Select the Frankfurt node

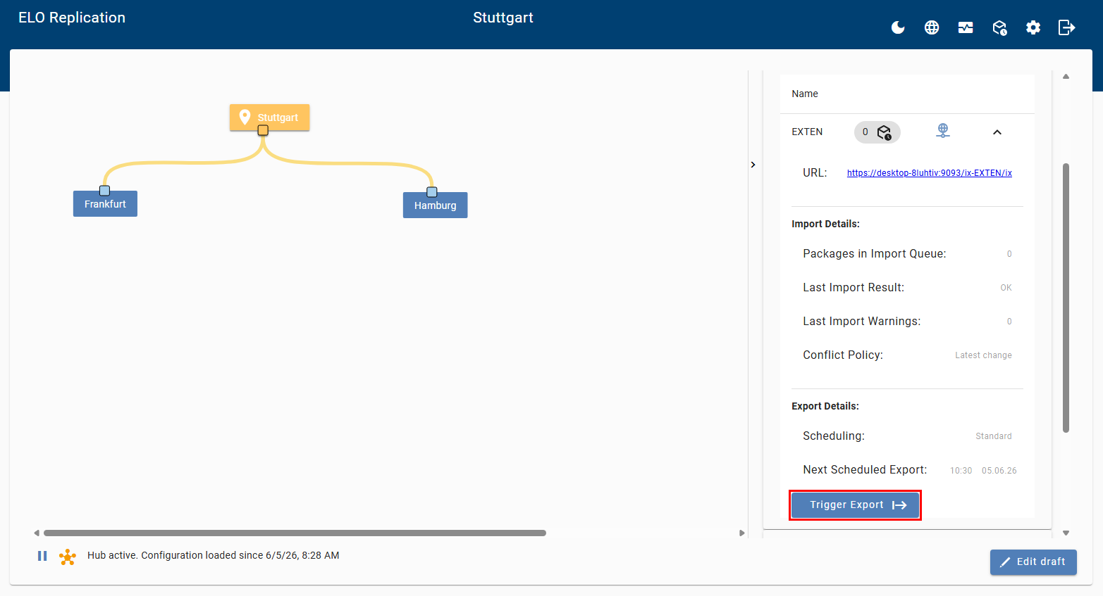[x=105, y=204]
